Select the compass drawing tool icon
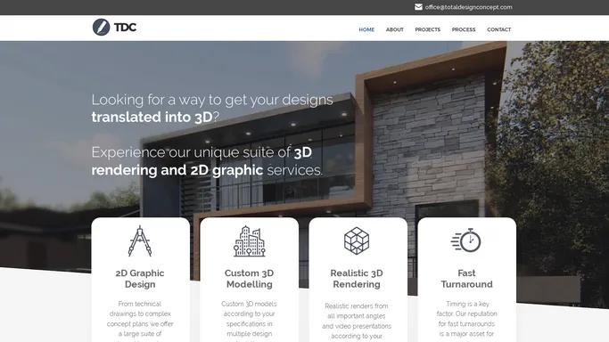The width and height of the screenshot is (609, 342). [x=140, y=241]
